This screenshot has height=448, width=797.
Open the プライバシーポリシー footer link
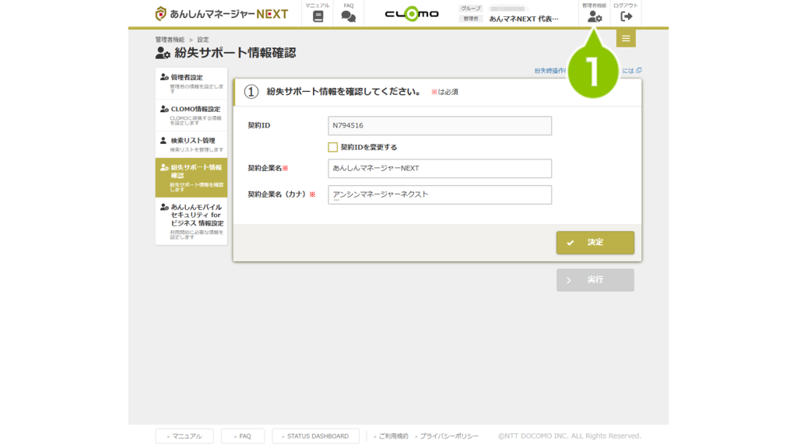coord(447,436)
